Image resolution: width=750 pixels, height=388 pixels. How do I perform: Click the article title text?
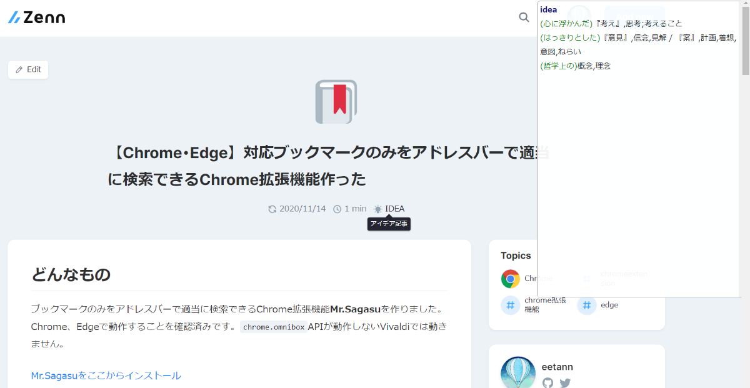[x=329, y=166]
